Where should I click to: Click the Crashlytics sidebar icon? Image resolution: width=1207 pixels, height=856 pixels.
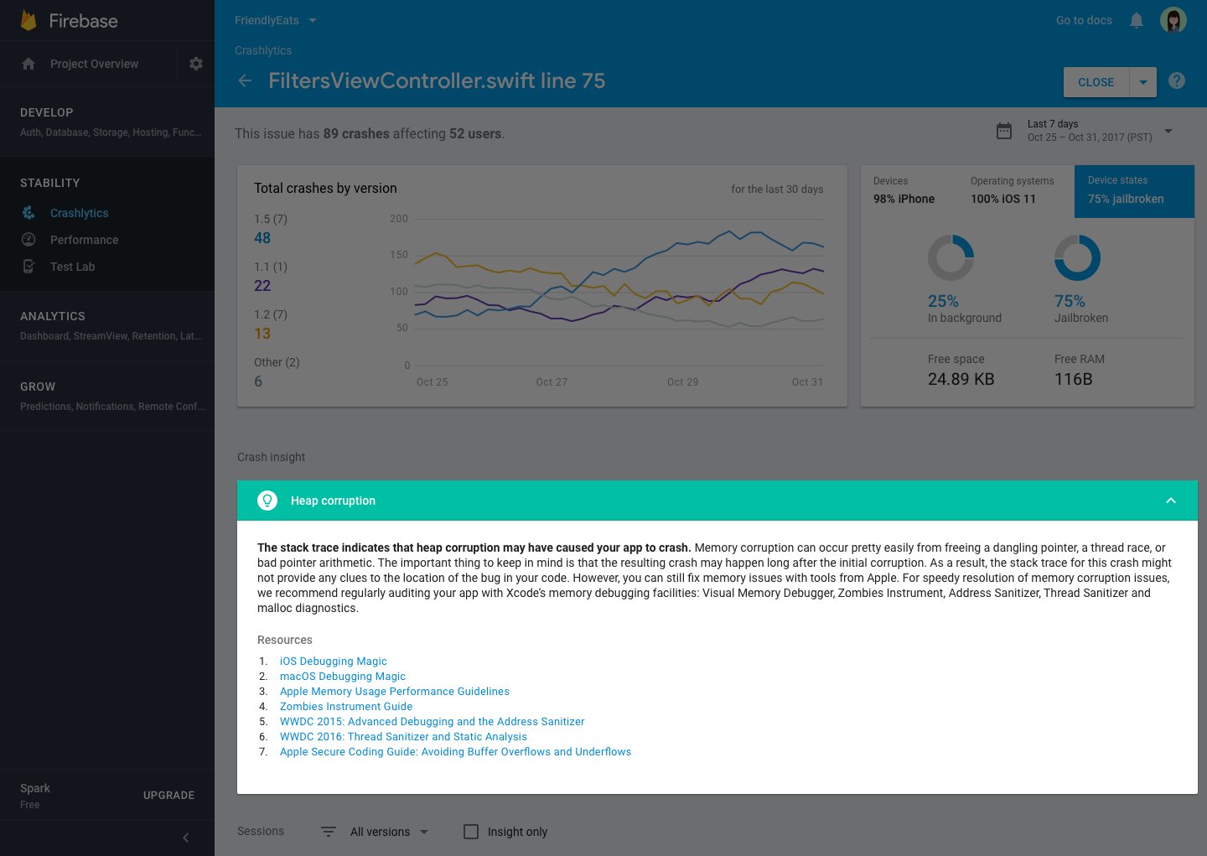click(28, 213)
